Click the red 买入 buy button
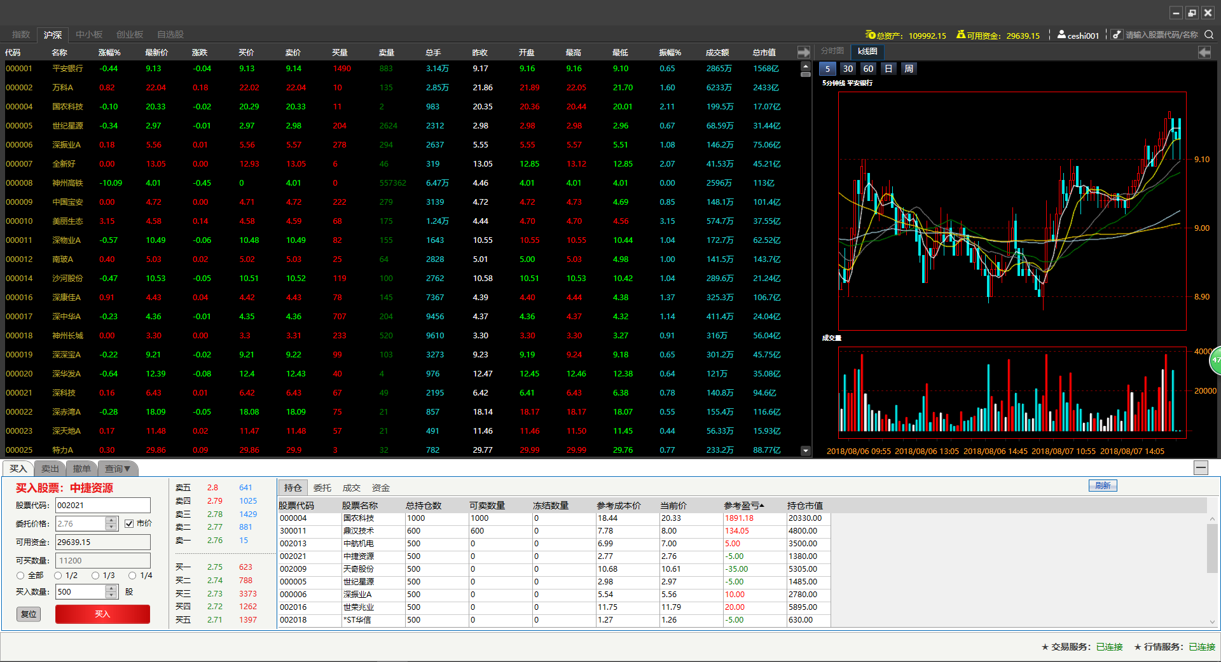 [x=102, y=614]
